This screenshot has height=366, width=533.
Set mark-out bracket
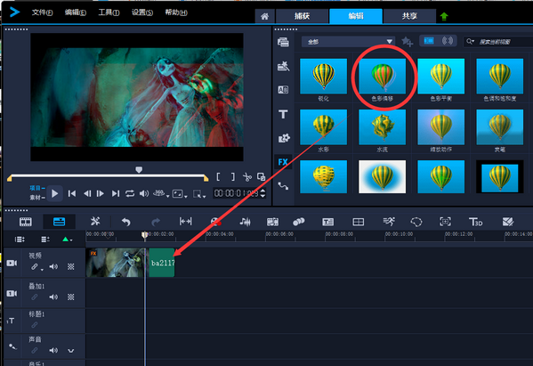click(233, 177)
